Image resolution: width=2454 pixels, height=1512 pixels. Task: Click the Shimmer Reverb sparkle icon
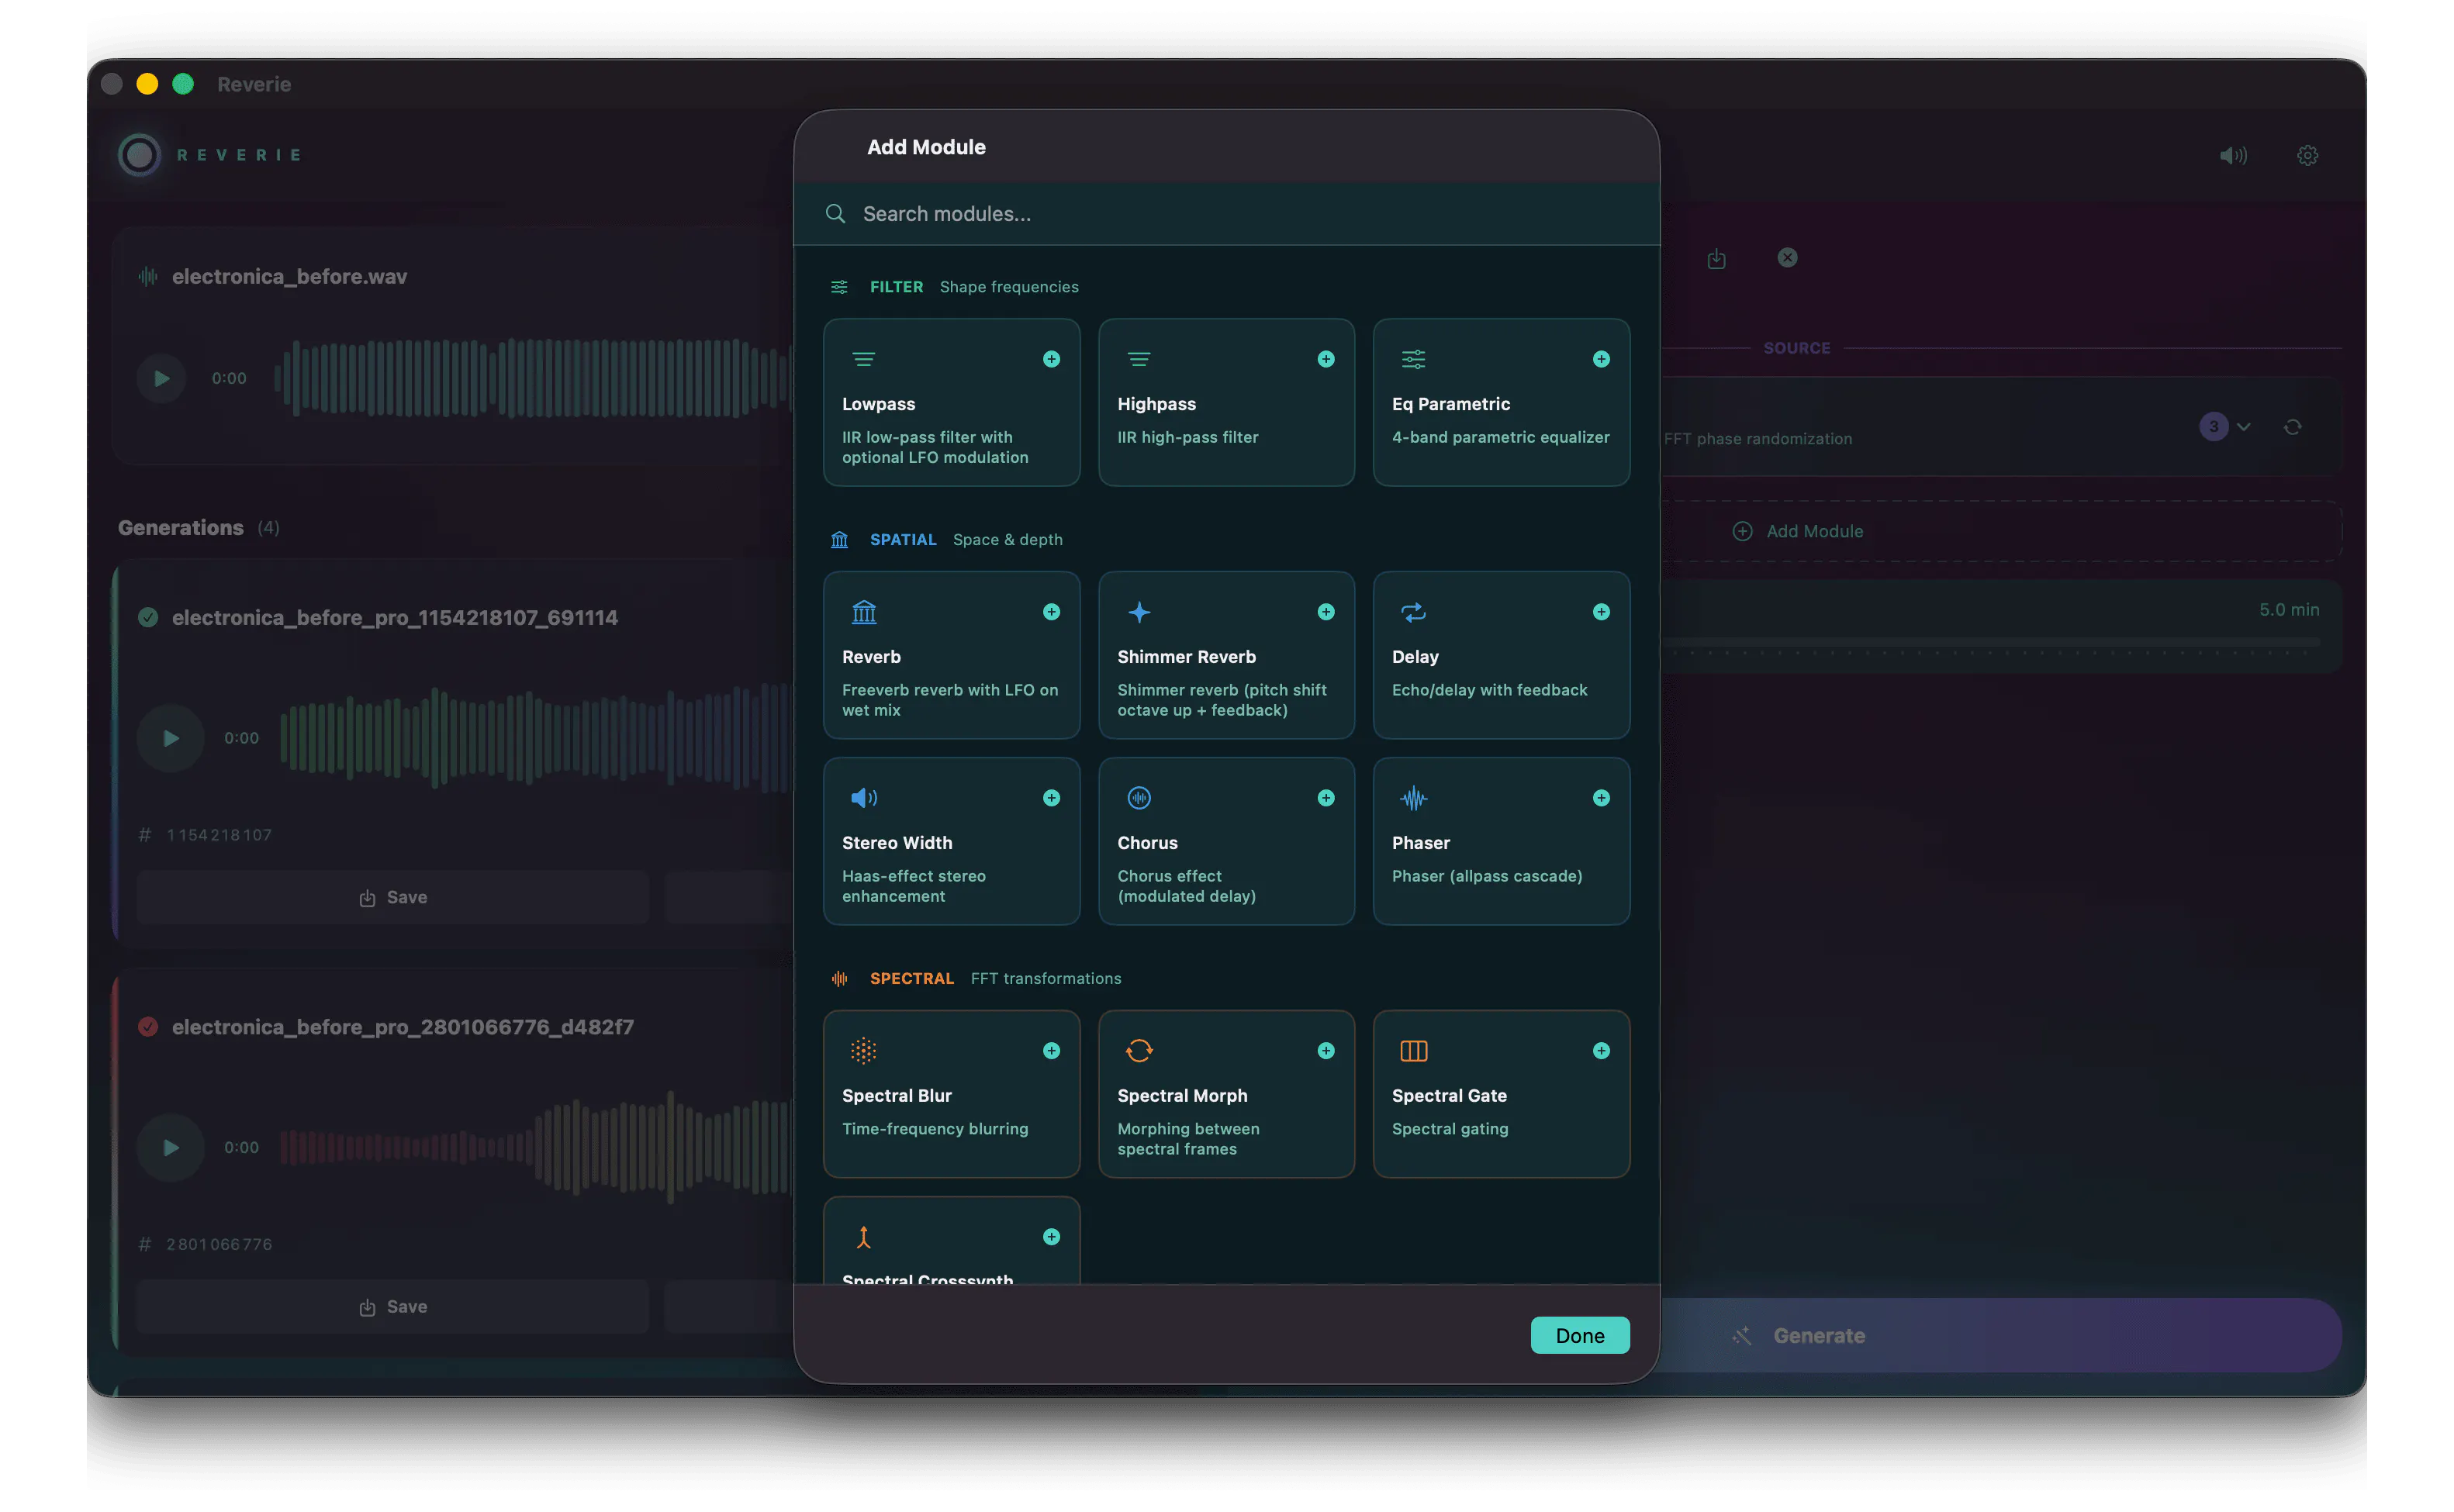pos(1139,612)
